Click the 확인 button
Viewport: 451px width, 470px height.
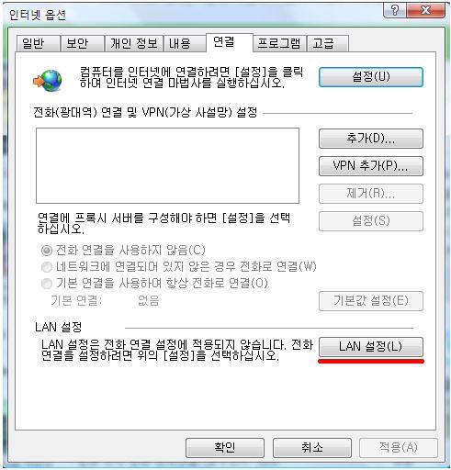(x=225, y=448)
